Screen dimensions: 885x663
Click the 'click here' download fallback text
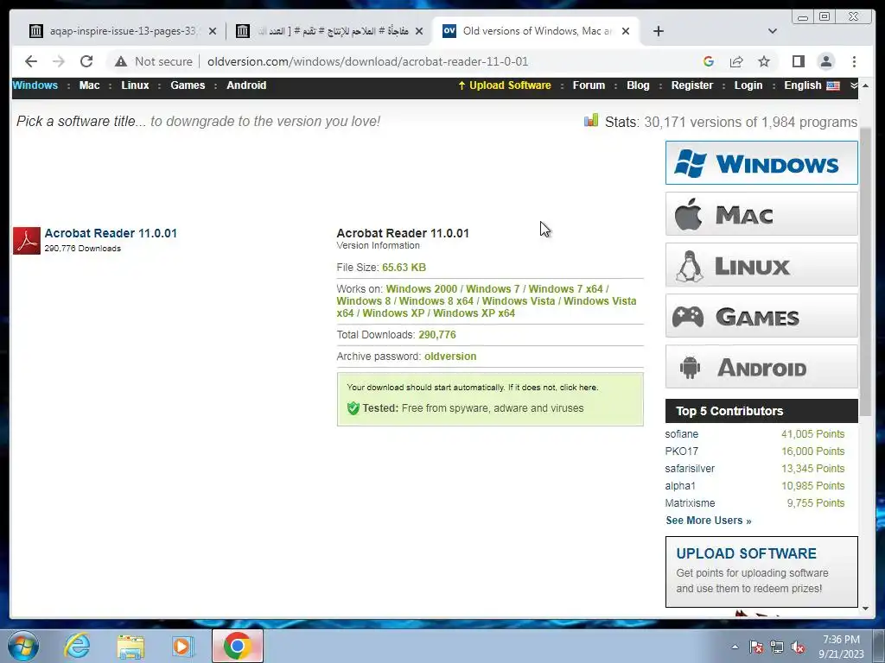pyautogui.click(x=578, y=388)
